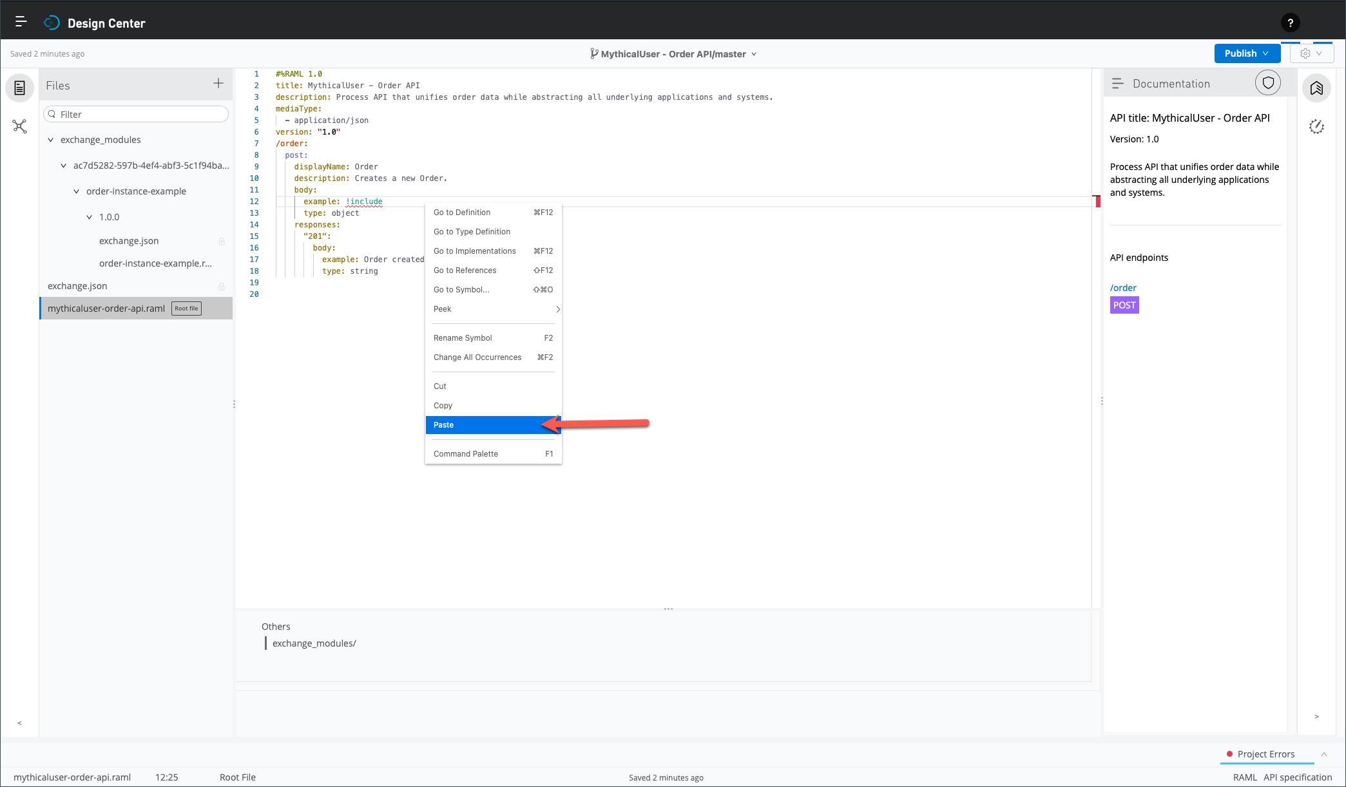Open nested exchange.json under 1.0.0
Image resolution: width=1346 pixels, height=787 pixels.
tap(129, 241)
